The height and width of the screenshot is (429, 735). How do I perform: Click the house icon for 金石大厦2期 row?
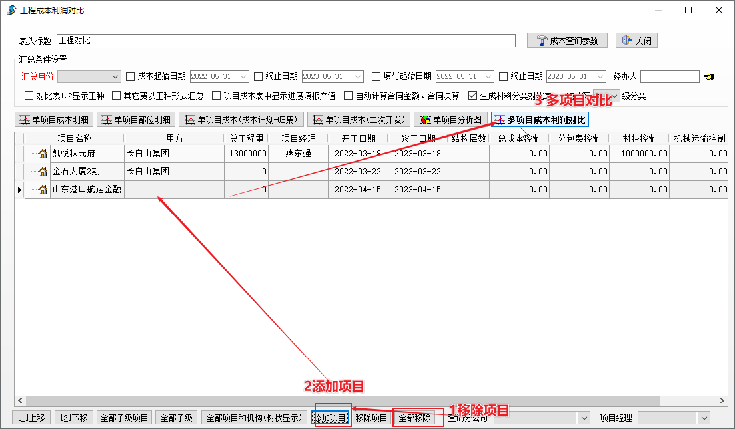[x=43, y=172]
